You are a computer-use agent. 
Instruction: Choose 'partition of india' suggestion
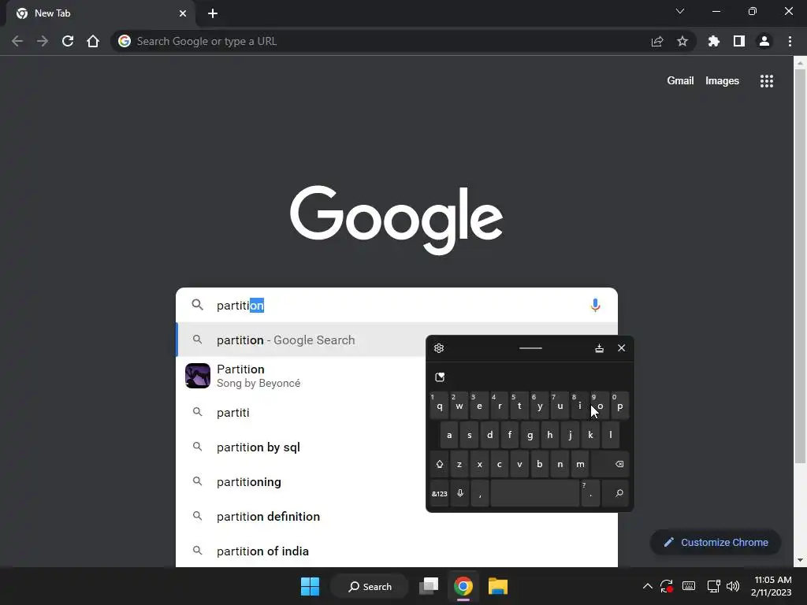click(396, 551)
